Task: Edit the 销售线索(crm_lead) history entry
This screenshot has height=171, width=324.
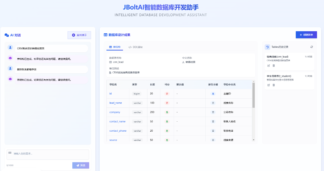Action: coord(269,66)
